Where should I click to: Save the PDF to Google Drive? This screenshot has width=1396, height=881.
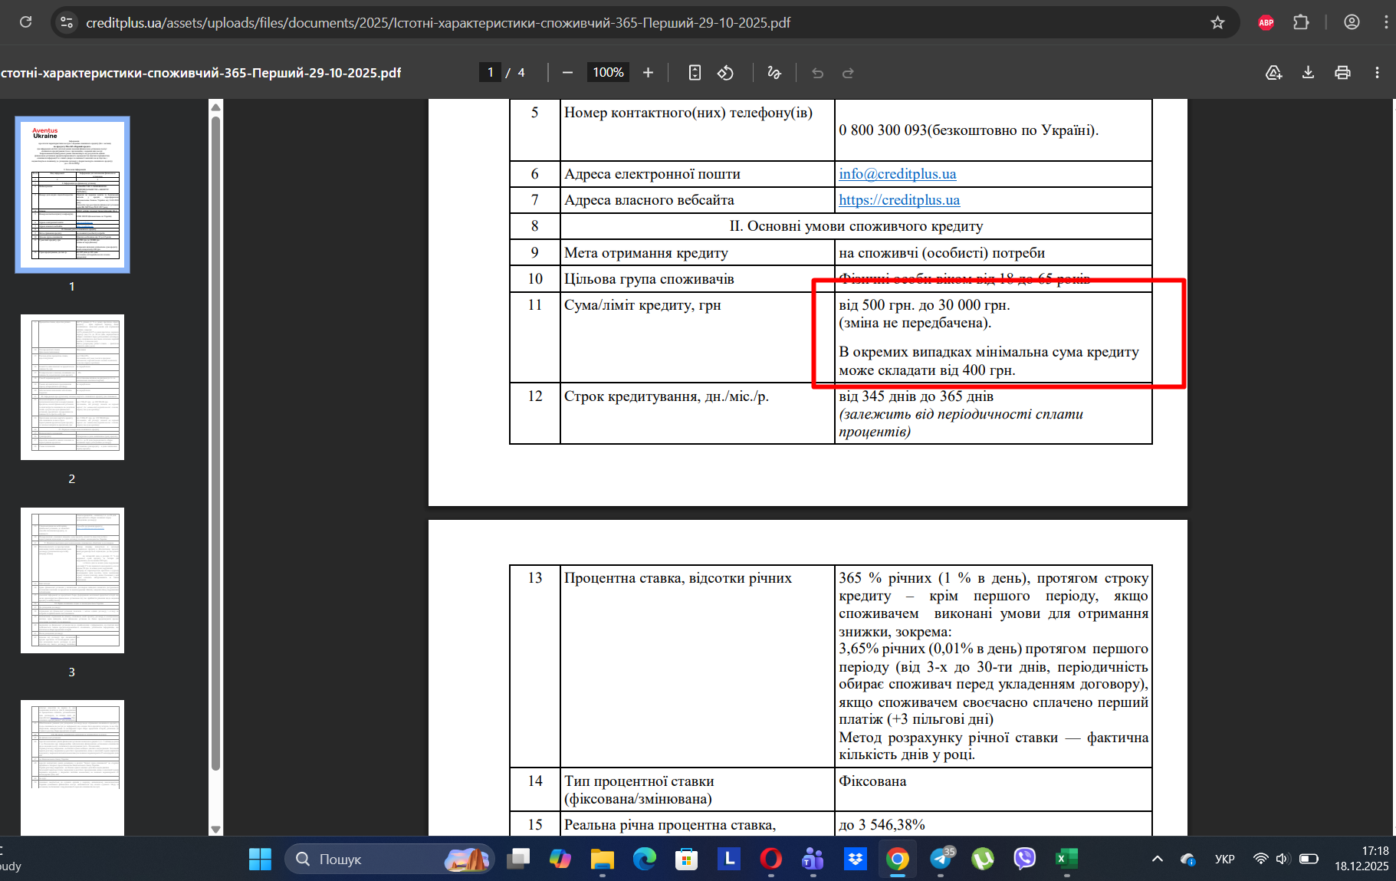tap(1273, 73)
